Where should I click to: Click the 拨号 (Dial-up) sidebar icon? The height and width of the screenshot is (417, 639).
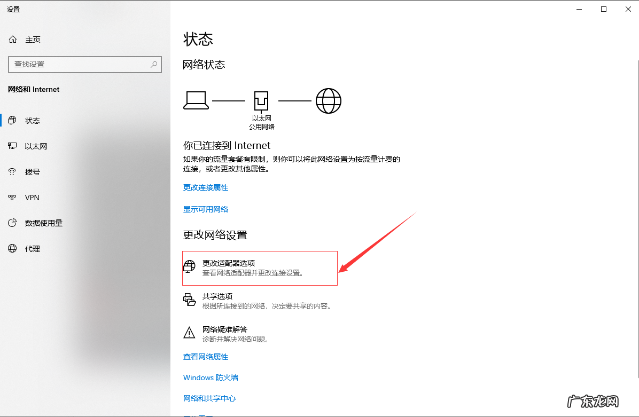coord(12,171)
